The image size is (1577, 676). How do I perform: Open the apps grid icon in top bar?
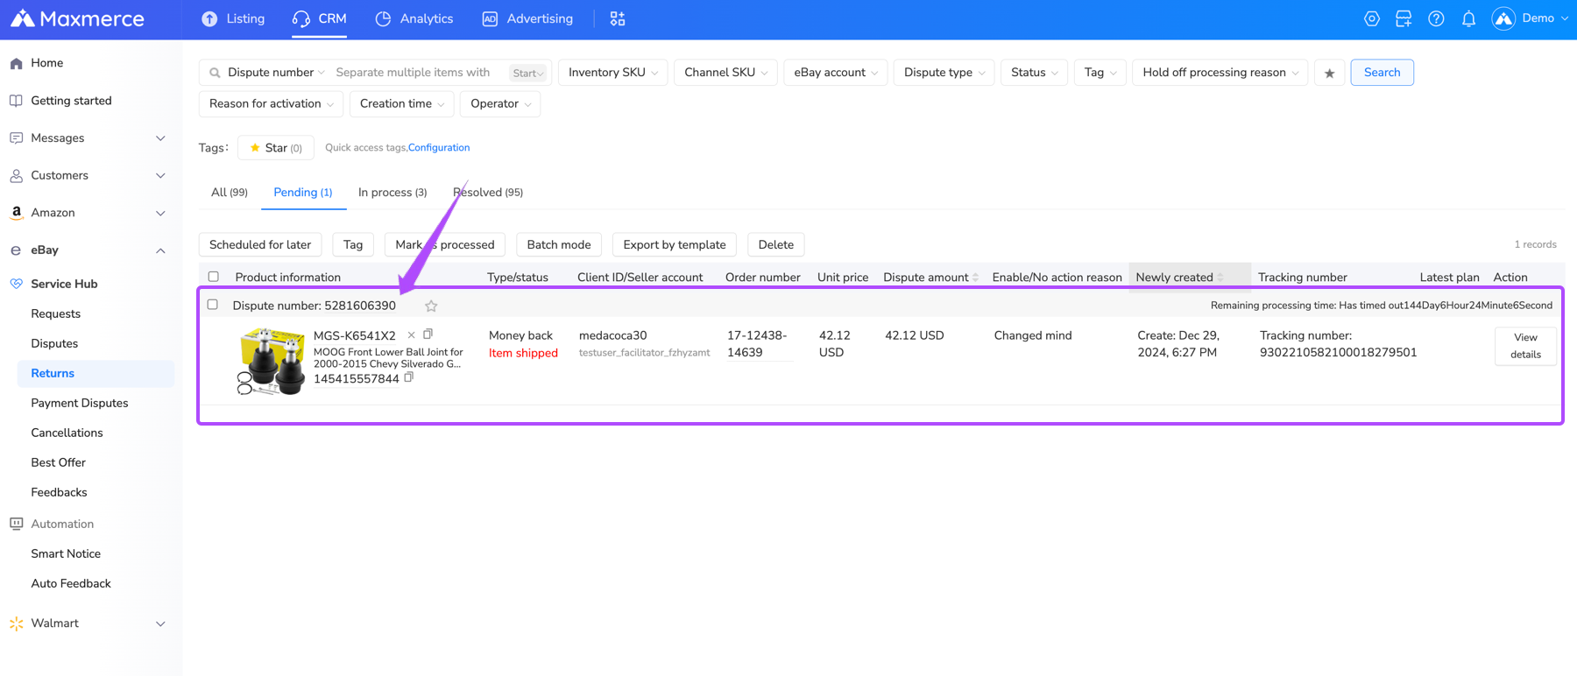[x=618, y=18]
